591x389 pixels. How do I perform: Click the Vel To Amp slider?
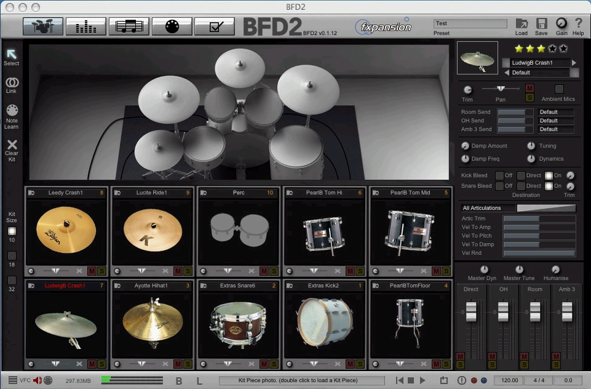tap(539, 227)
